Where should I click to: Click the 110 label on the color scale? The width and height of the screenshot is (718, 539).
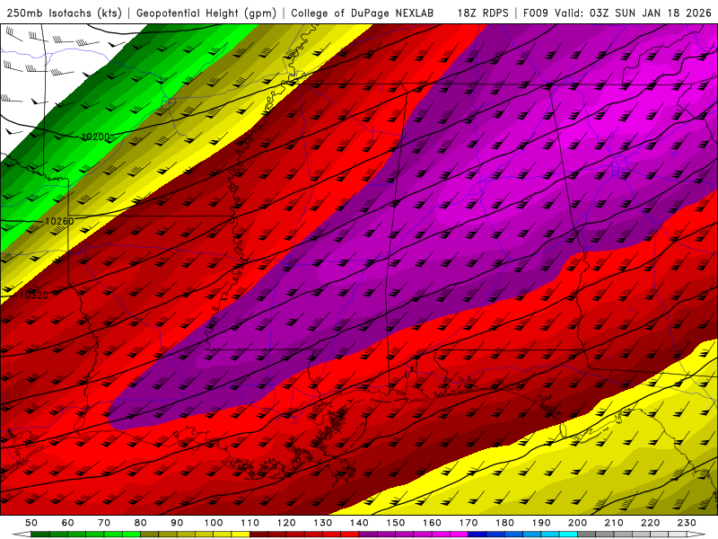(x=250, y=523)
